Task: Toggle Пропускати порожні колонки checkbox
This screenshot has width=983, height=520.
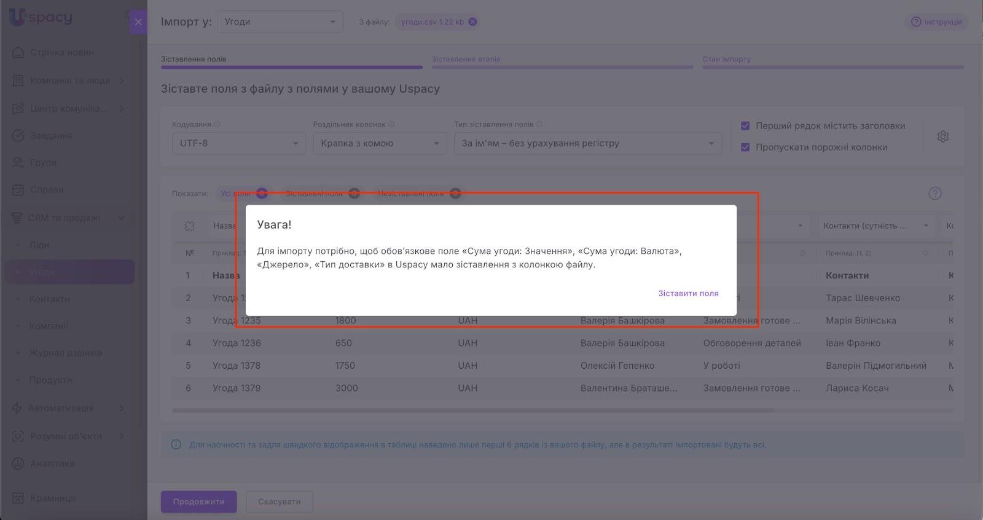Action: [x=745, y=148]
